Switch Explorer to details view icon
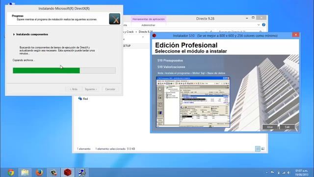The width and height of the screenshot is (314, 177). (x=258, y=148)
